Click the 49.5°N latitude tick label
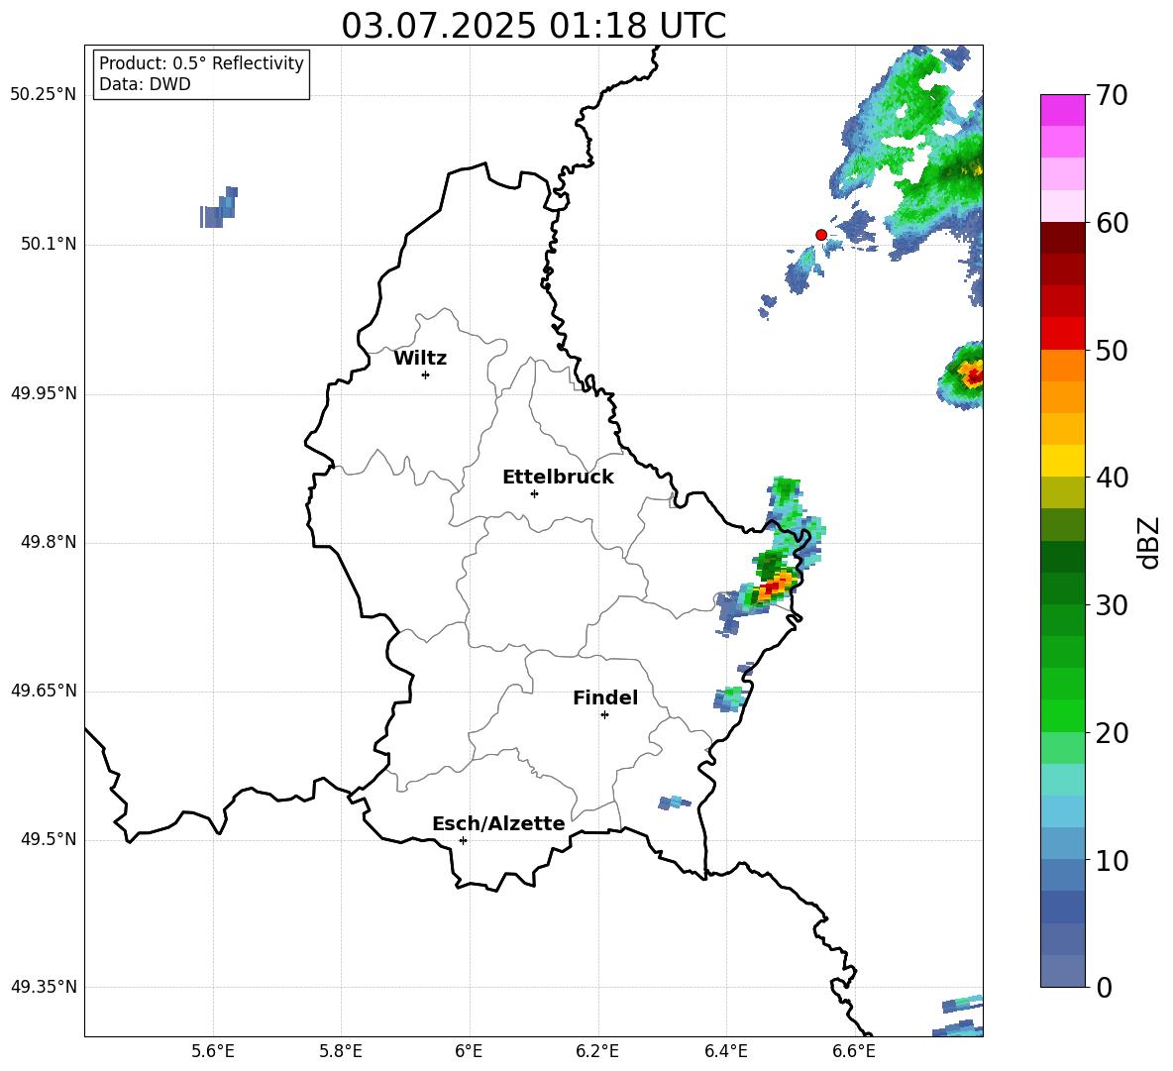The image size is (1173, 1071). coord(50,840)
